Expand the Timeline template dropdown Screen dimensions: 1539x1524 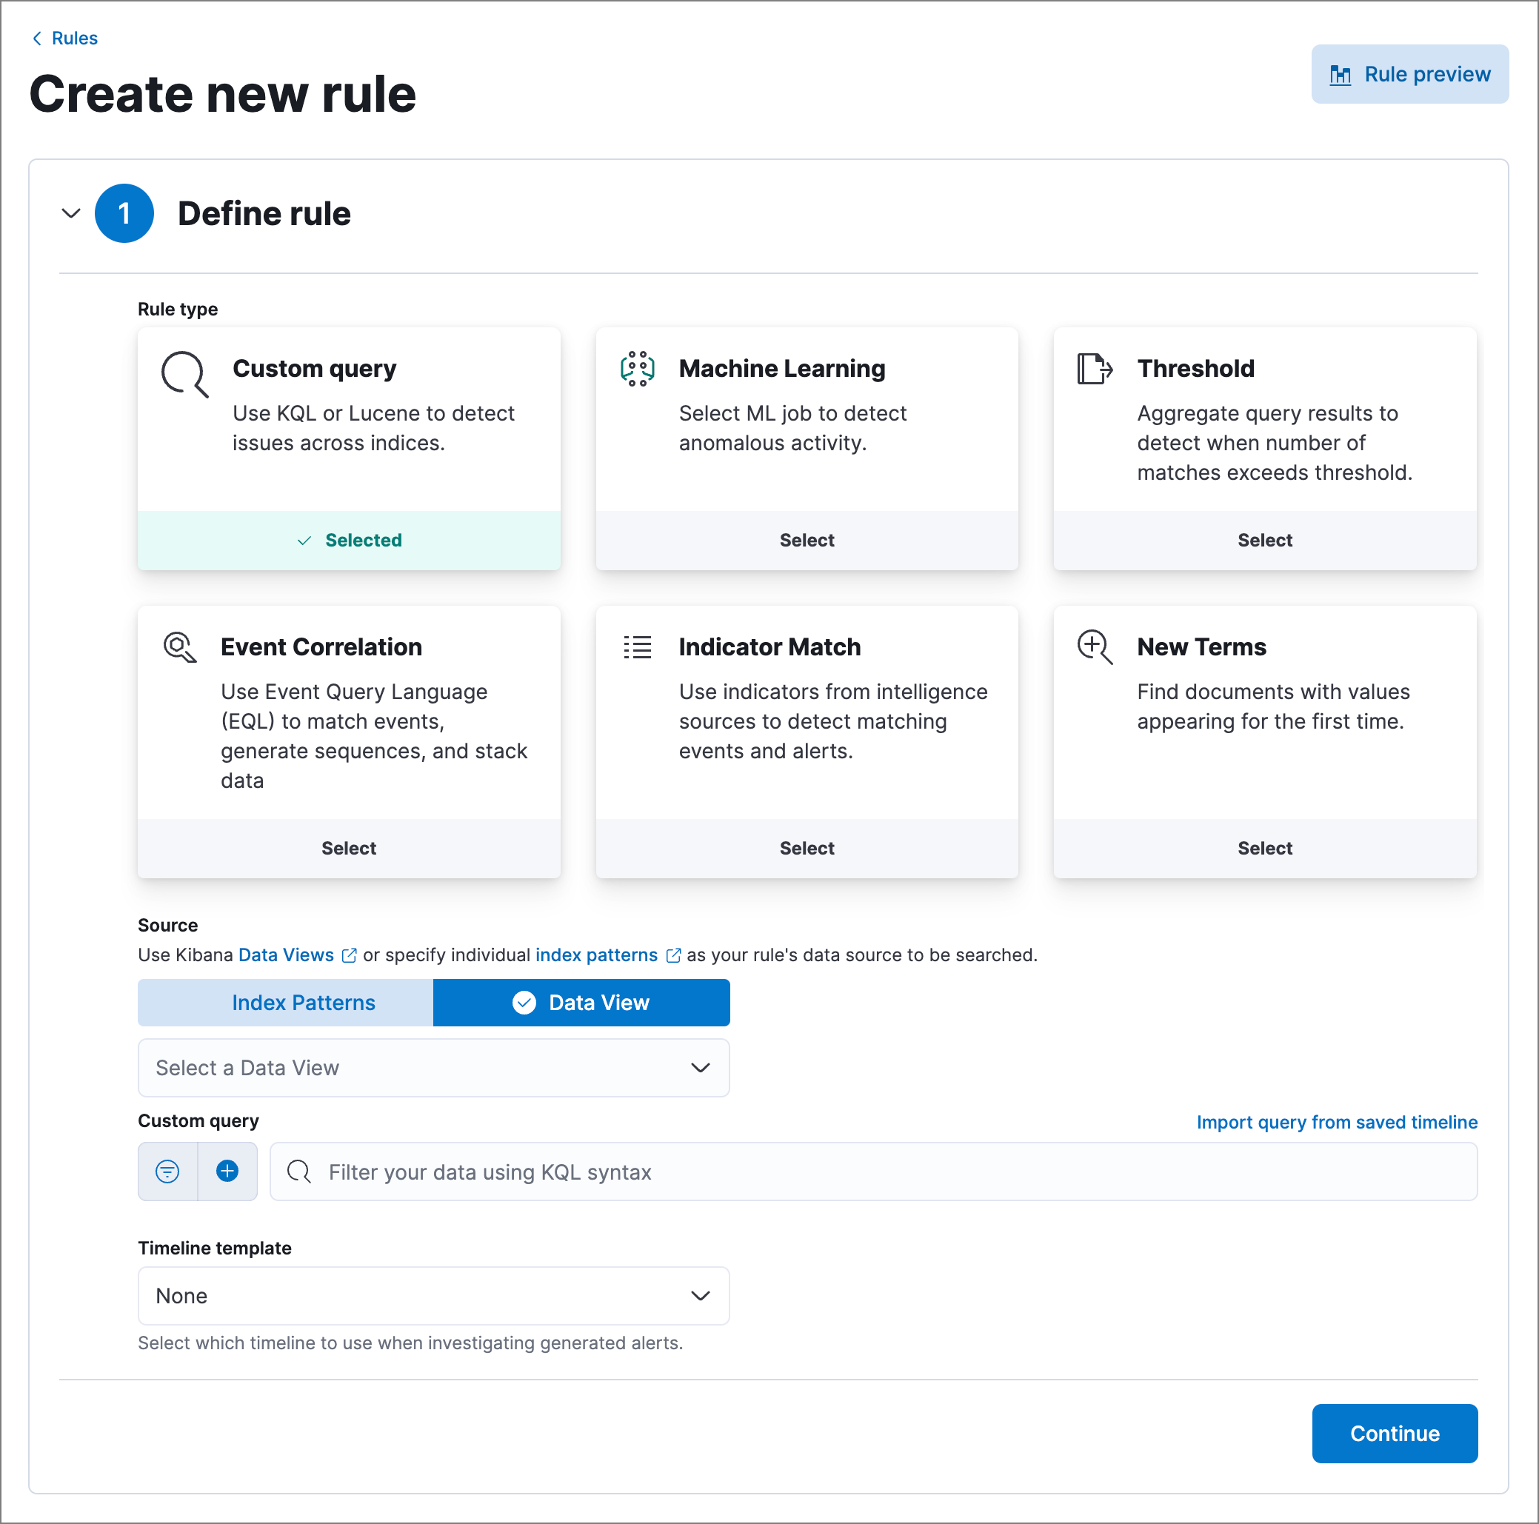(x=433, y=1296)
